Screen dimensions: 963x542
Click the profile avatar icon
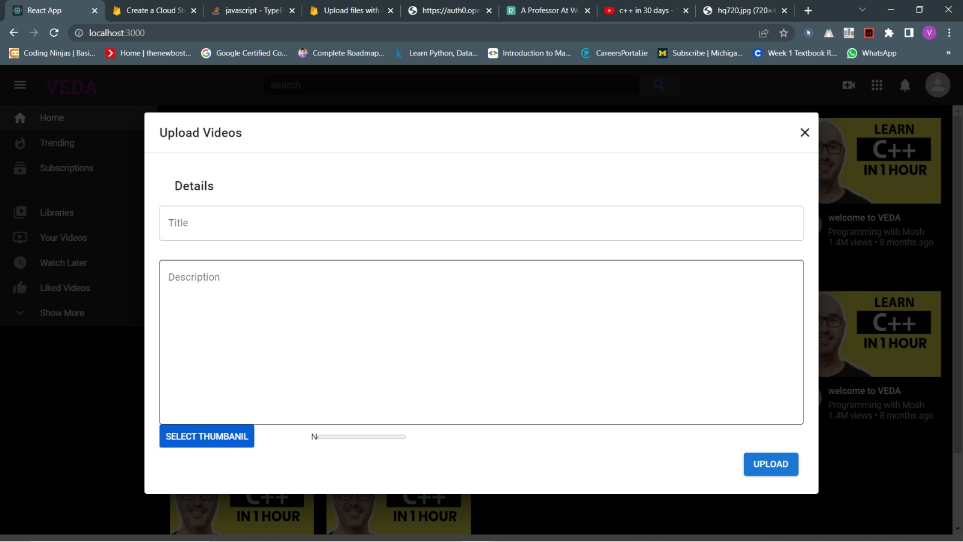pyautogui.click(x=936, y=85)
